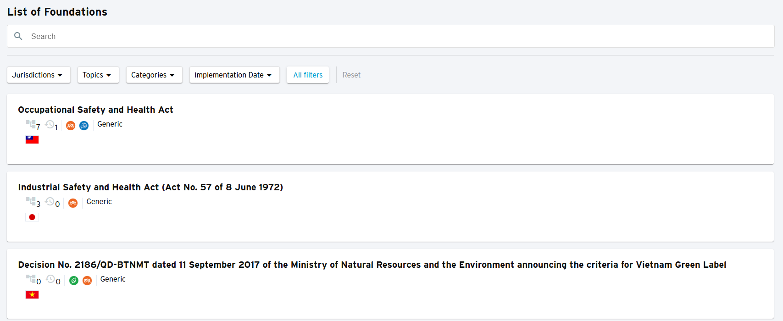The image size is (783, 321).
Task: Click the search magnifier icon
Action: (x=18, y=36)
